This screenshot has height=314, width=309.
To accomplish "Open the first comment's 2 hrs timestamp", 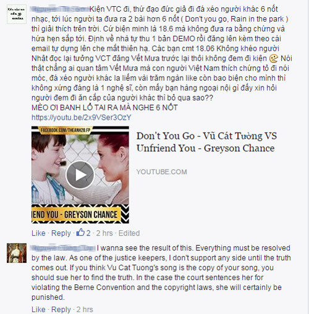I will (104, 233).
